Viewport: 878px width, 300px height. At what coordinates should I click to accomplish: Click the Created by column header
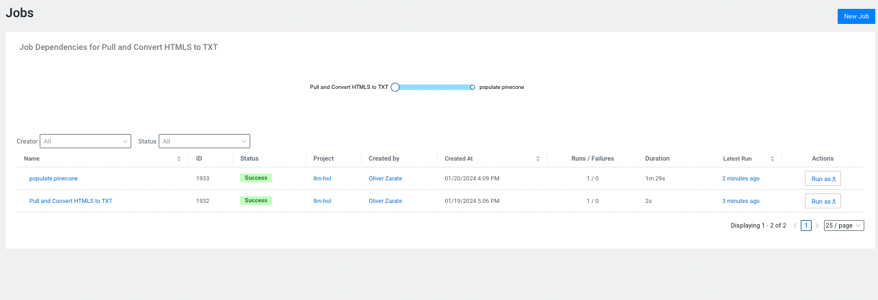point(384,159)
